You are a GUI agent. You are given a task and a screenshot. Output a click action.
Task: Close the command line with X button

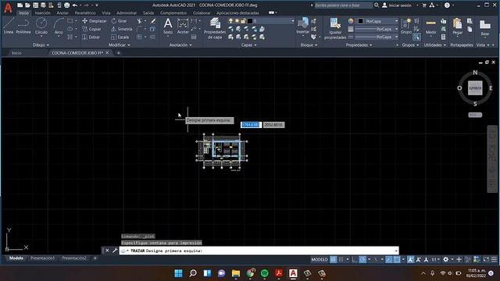pyautogui.click(x=107, y=251)
